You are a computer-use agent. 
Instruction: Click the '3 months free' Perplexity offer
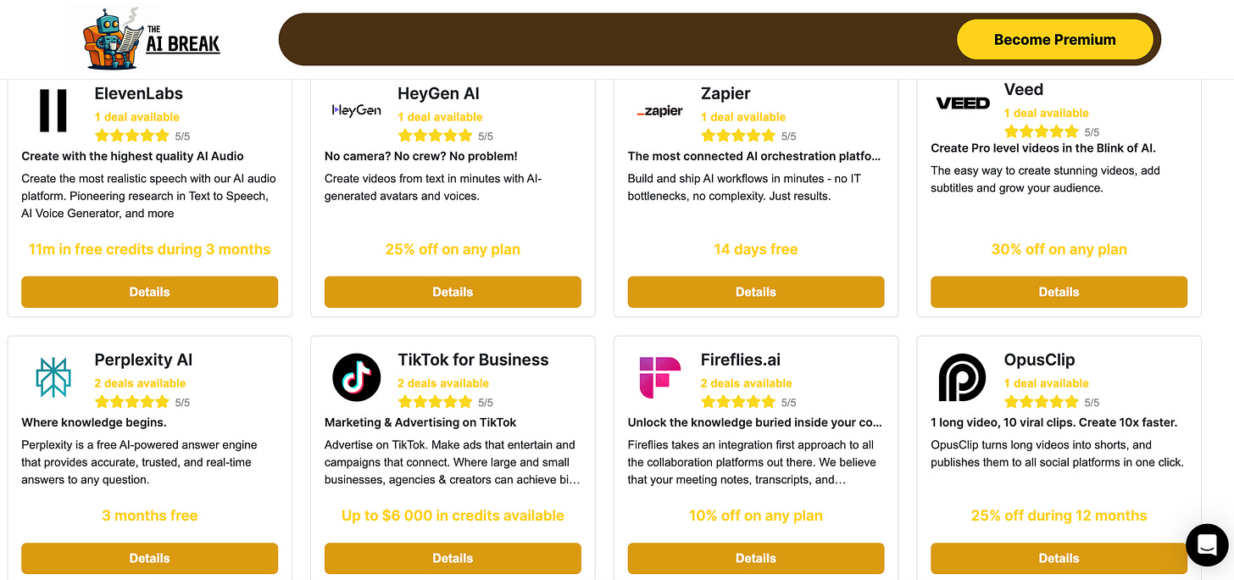149,515
